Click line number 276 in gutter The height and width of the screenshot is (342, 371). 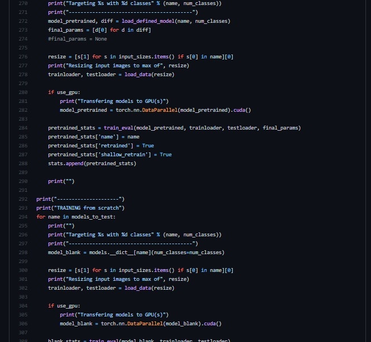[23, 57]
